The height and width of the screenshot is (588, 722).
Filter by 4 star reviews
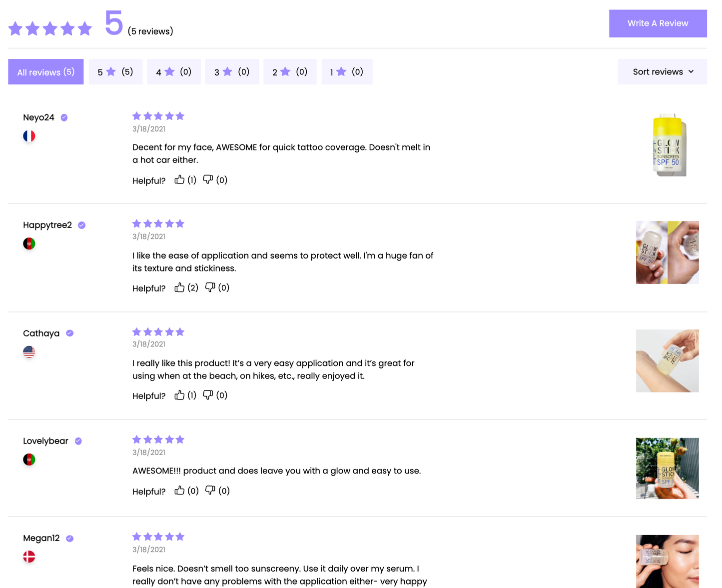pos(173,72)
